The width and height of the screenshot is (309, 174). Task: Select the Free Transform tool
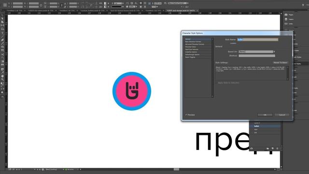point(2,58)
